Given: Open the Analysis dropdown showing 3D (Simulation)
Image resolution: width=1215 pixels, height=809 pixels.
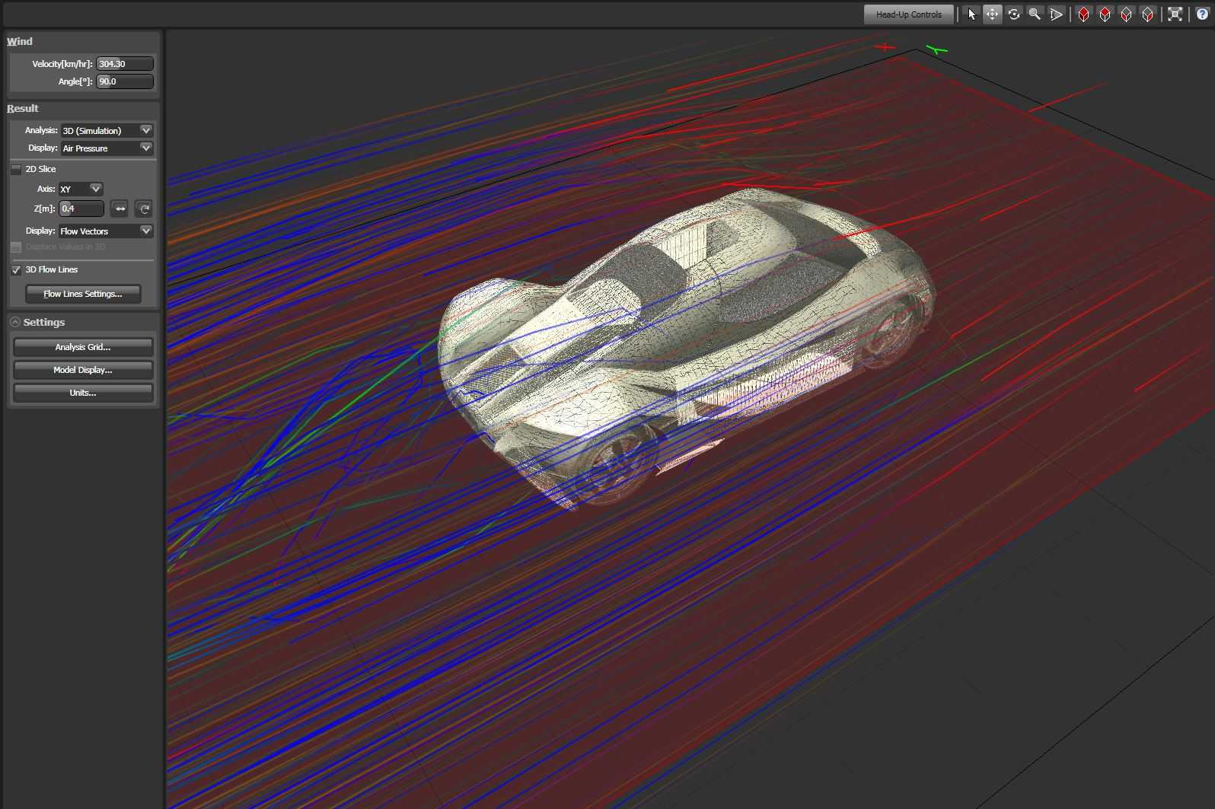Looking at the screenshot, I should click(x=107, y=131).
